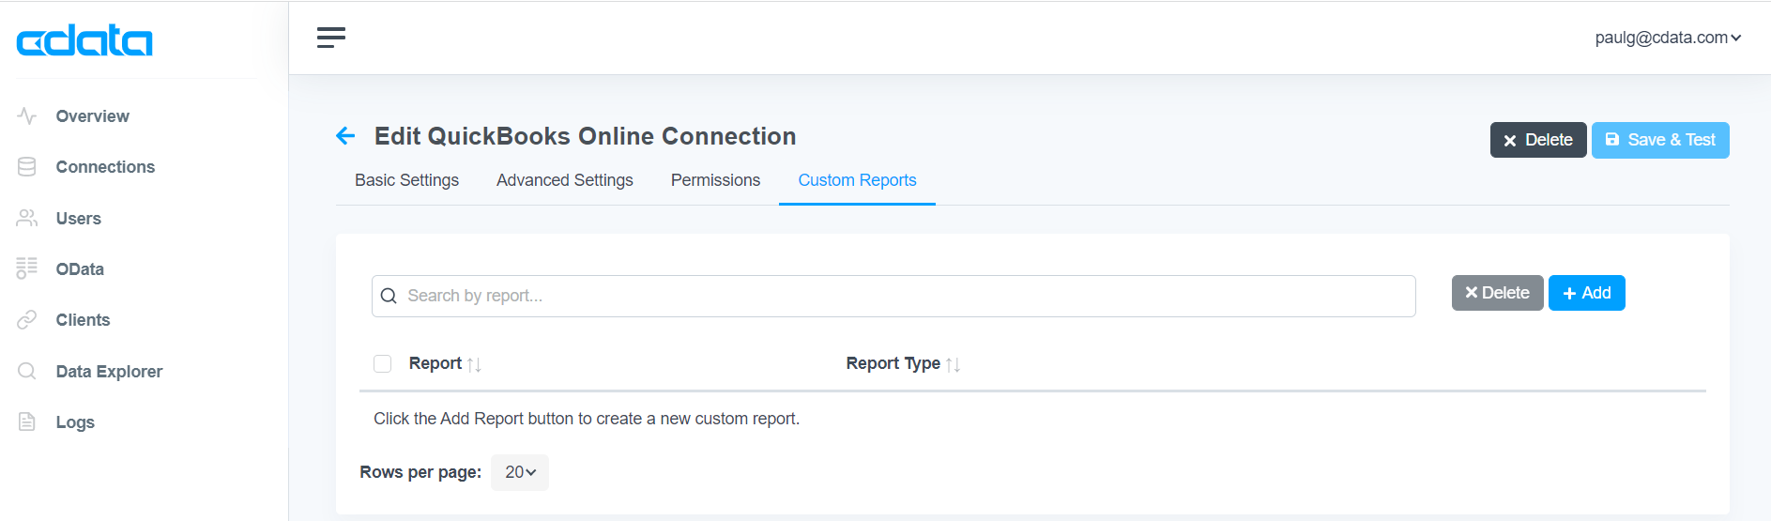Navigate to OData
This screenshot has width=1771, height=521.
[80, 269]
